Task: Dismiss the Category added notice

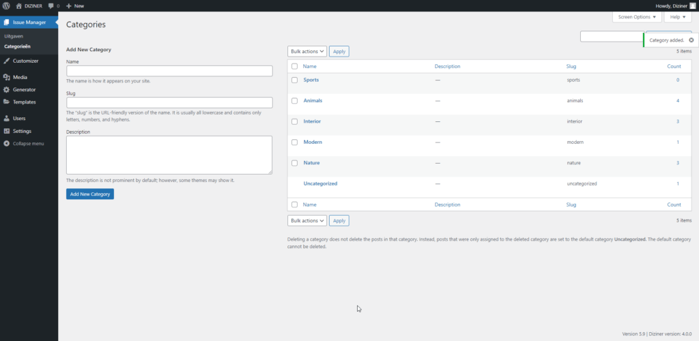Action: point(691,40)
